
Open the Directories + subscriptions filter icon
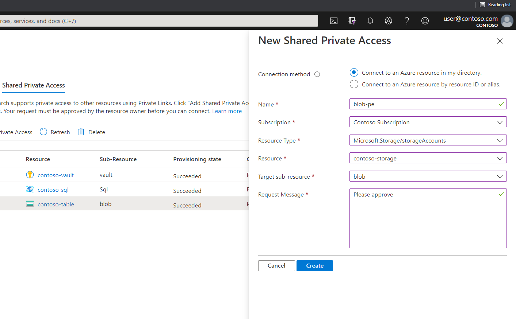tap(352, 21)
